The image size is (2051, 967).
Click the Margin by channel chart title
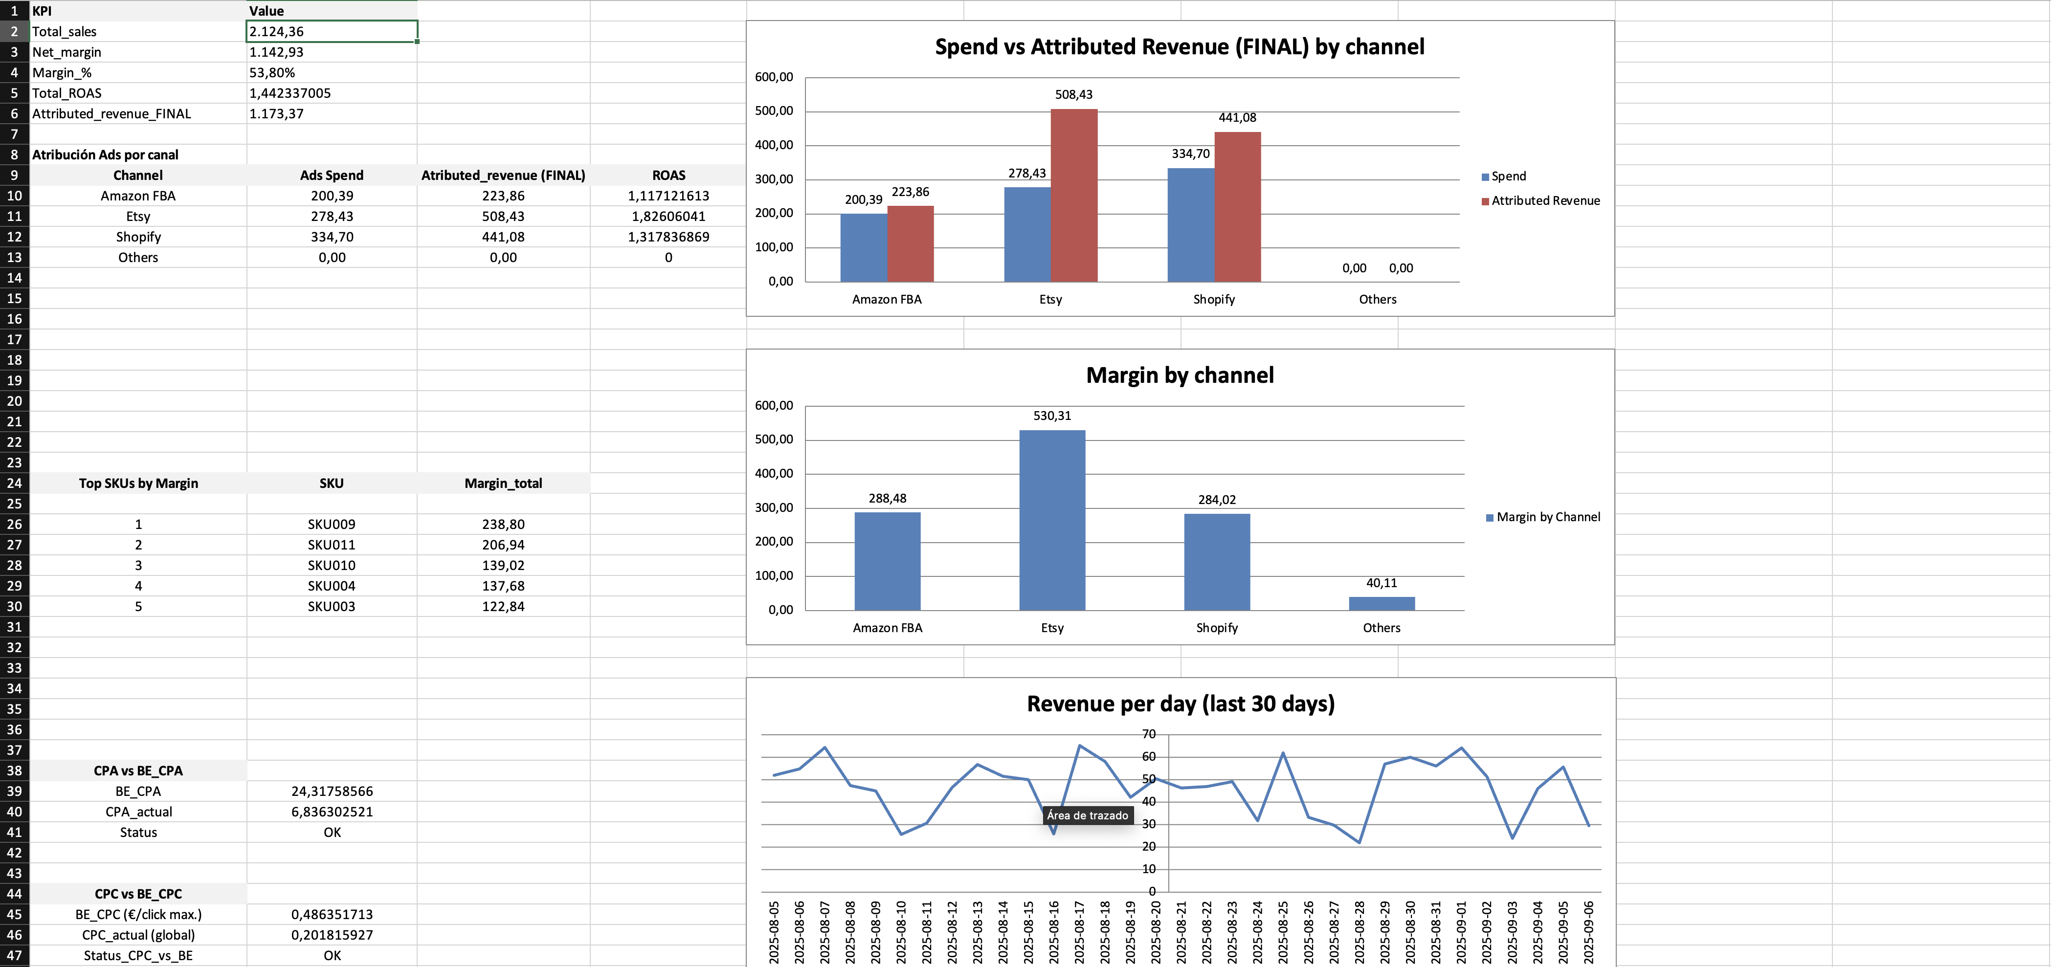tap(1182, 375)
